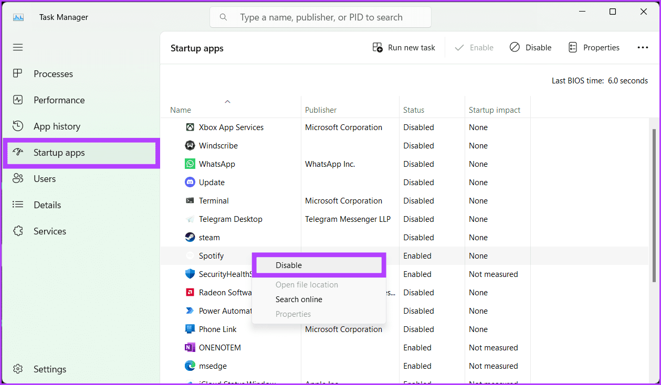Image resolution: width=661 pixels, height=385 pixels.
Task: Open App history via its sidebar icon
Action: click(18, 126)
